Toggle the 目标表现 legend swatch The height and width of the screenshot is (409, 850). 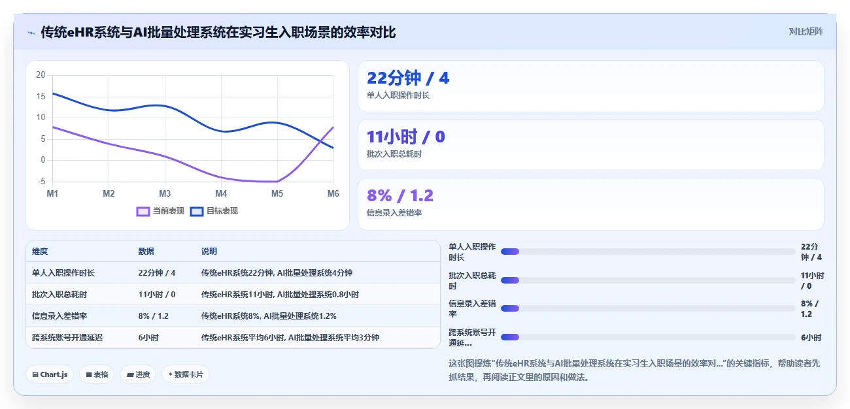(x=197, y=211)
